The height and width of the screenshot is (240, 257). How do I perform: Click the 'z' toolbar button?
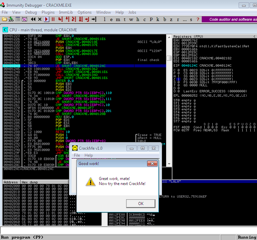[x=171, y=20]
